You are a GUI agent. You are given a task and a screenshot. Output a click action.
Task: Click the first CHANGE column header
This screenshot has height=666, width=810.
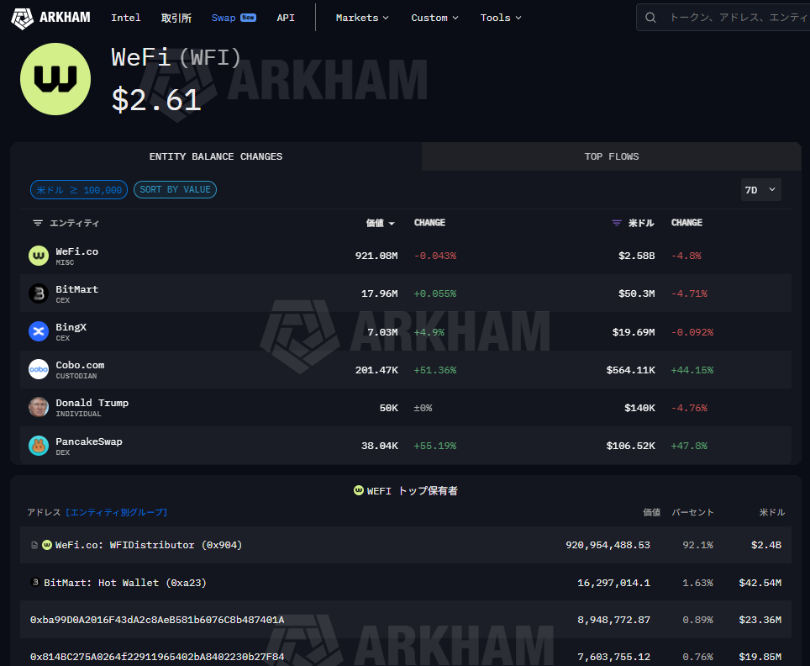click(x=430, y=223)
